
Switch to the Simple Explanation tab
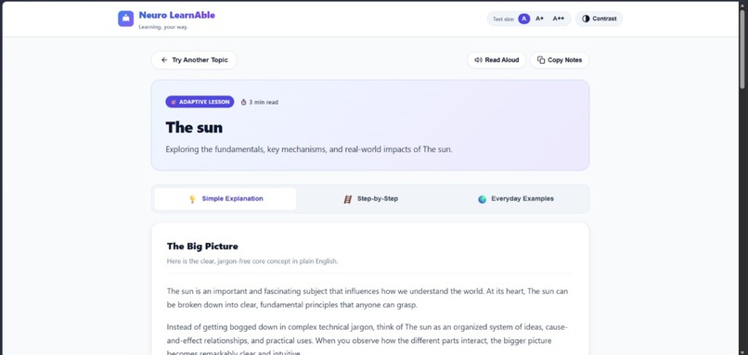[x=225, y=198]
